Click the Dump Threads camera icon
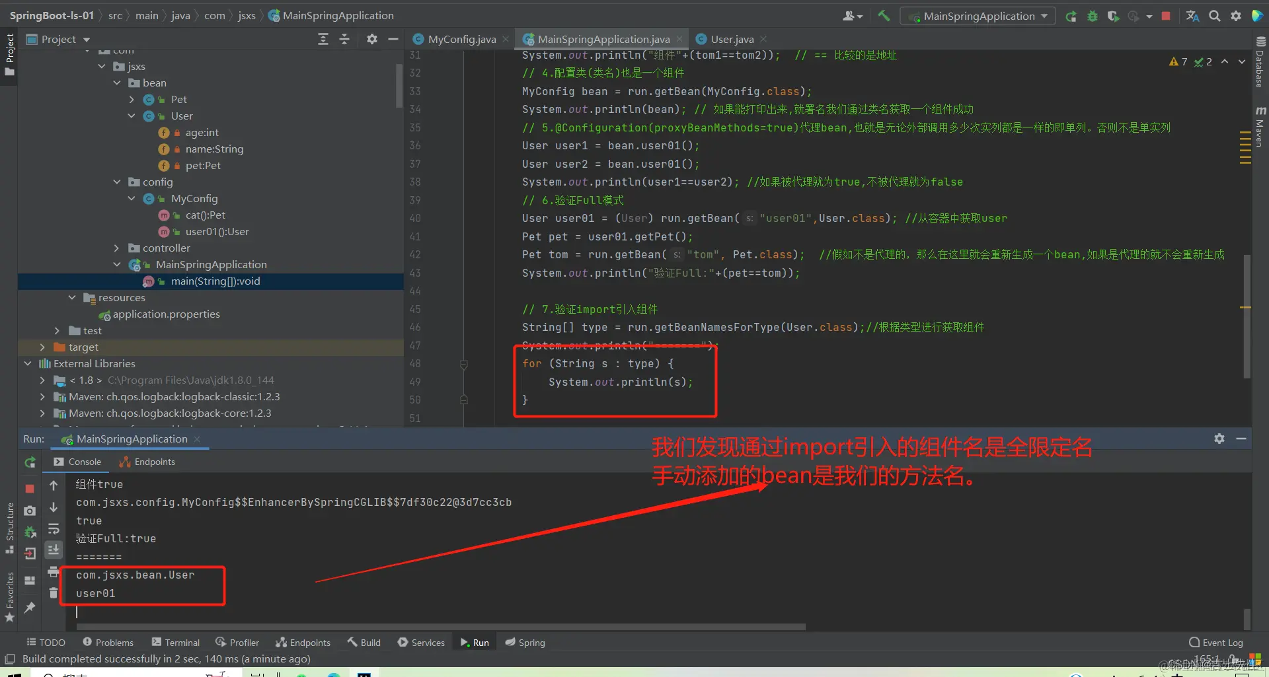Viewport: 1269px width, 677px height. [x=30, y=511]
